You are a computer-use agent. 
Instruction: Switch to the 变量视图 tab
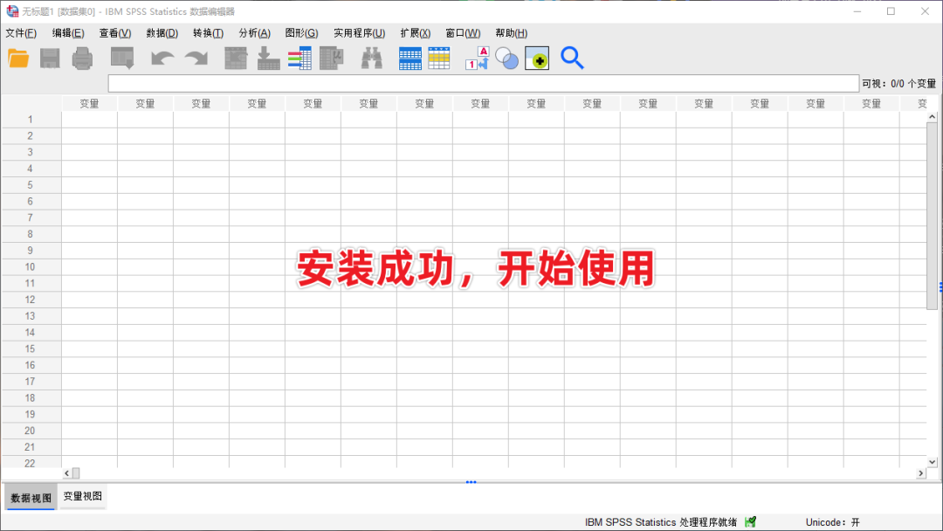tap(82, 496)
